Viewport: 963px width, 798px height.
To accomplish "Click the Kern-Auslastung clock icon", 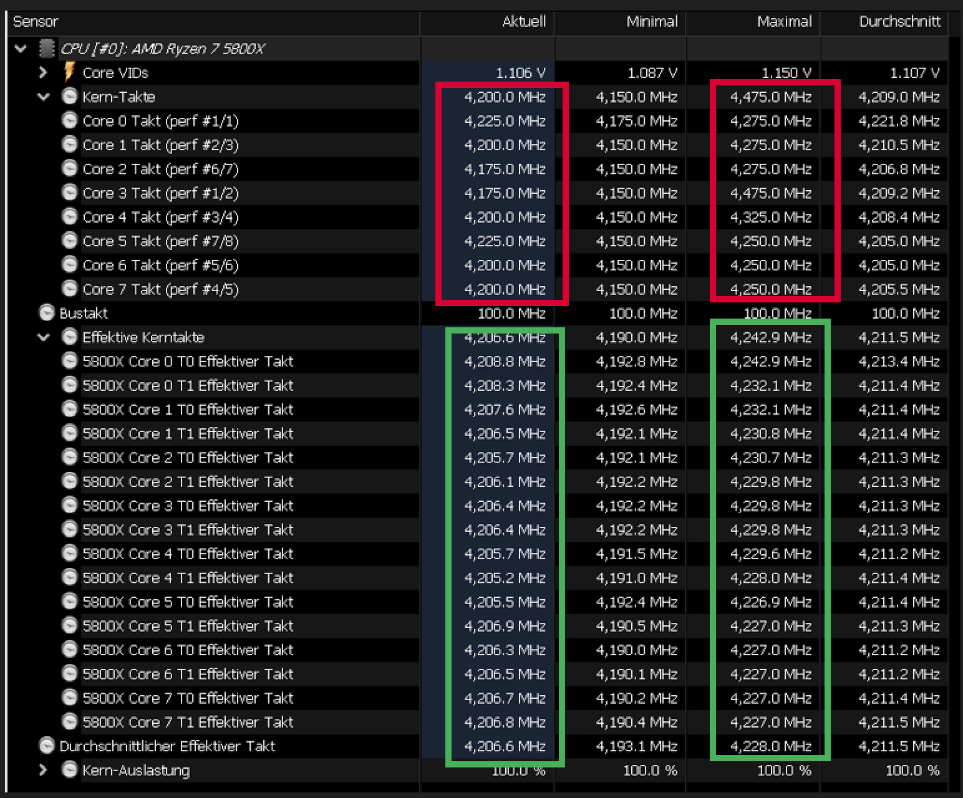I will click(70, 769).
